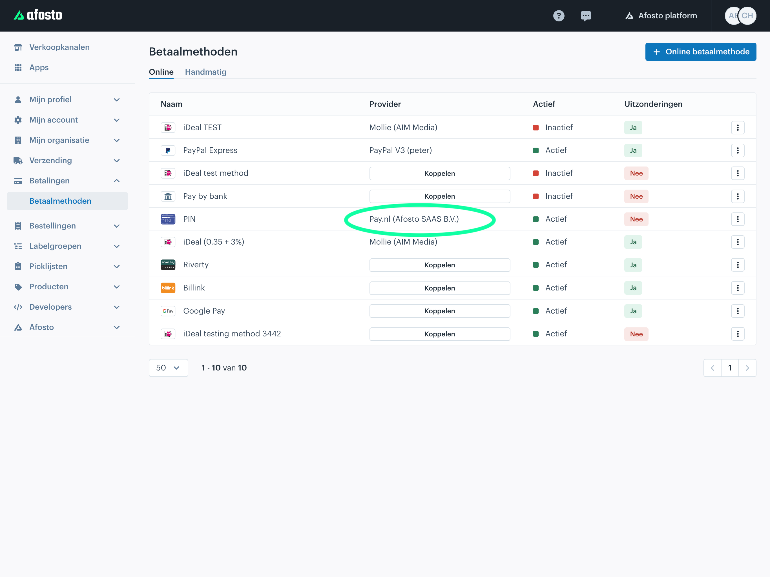
Task: Click Pay.nl (Afosto SAAS B.V.) provider
Action: [414, 219]
